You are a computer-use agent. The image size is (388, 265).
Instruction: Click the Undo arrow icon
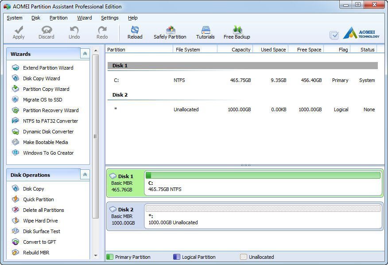click(74, 30)
